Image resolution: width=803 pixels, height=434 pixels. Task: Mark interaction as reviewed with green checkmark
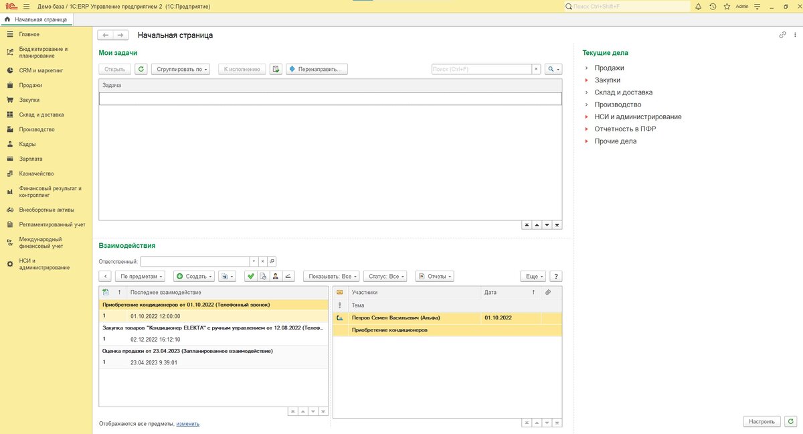(250, 276)
